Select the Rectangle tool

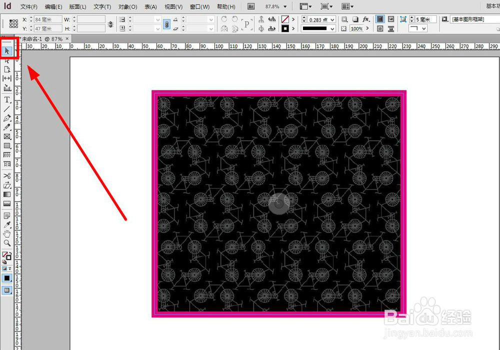tap(7, 145)
